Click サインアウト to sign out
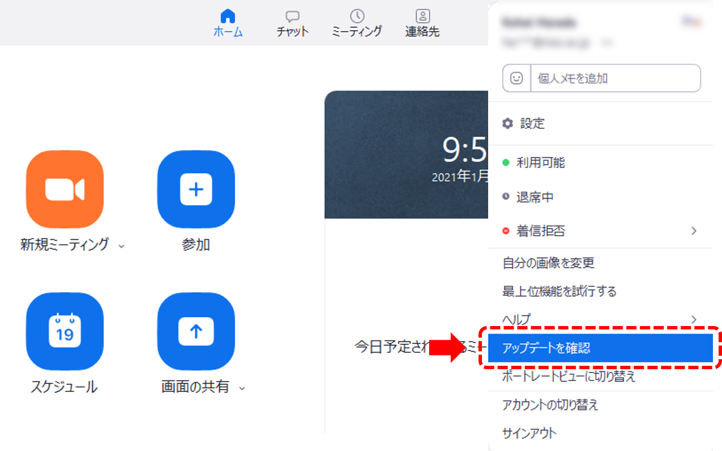The width and height of the screenshot is (722, 451). pos(530,433)
